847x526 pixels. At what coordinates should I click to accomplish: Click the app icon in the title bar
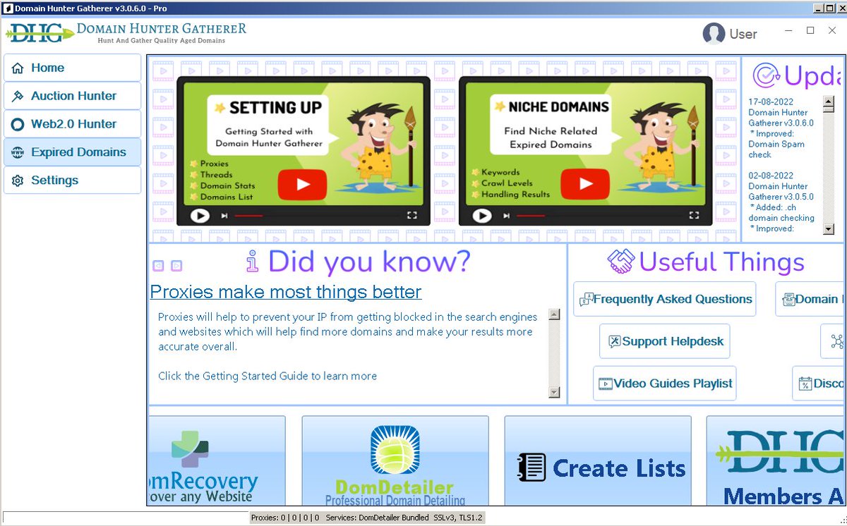8,8
